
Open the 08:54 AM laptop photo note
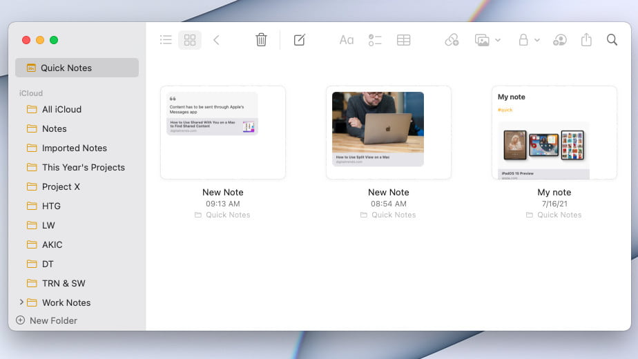(x=389, y=133)
